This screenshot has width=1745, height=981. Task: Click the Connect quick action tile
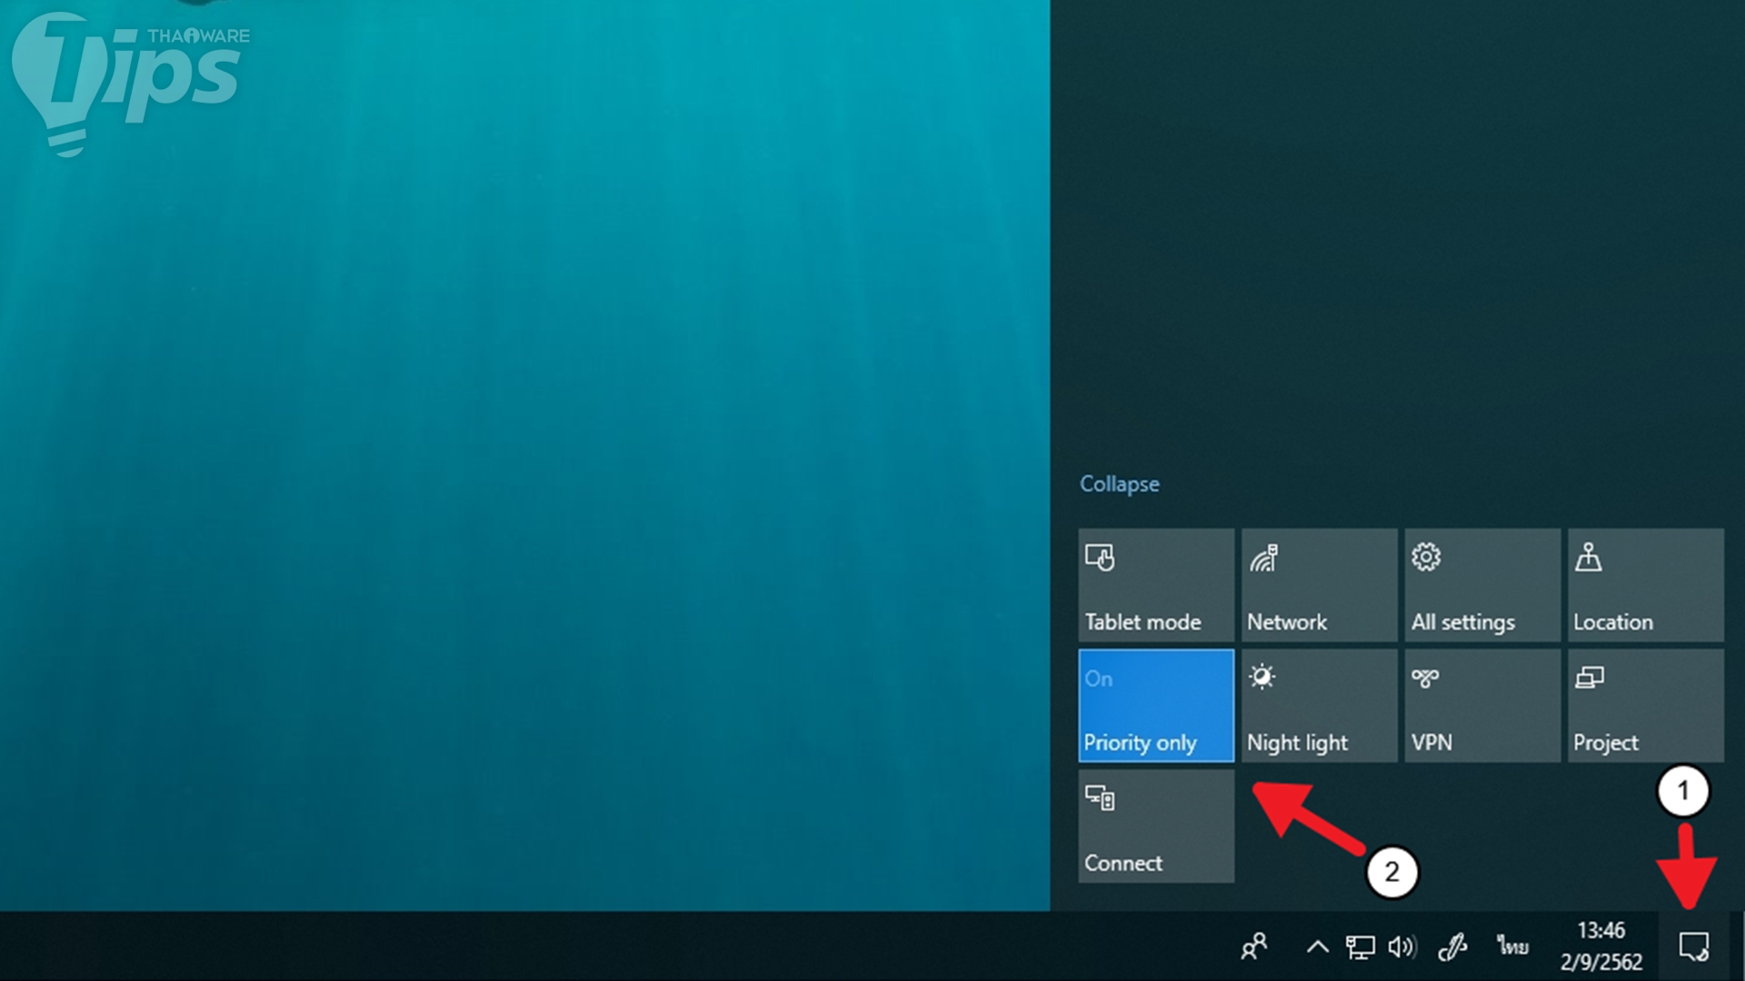tap(1156, 827)
